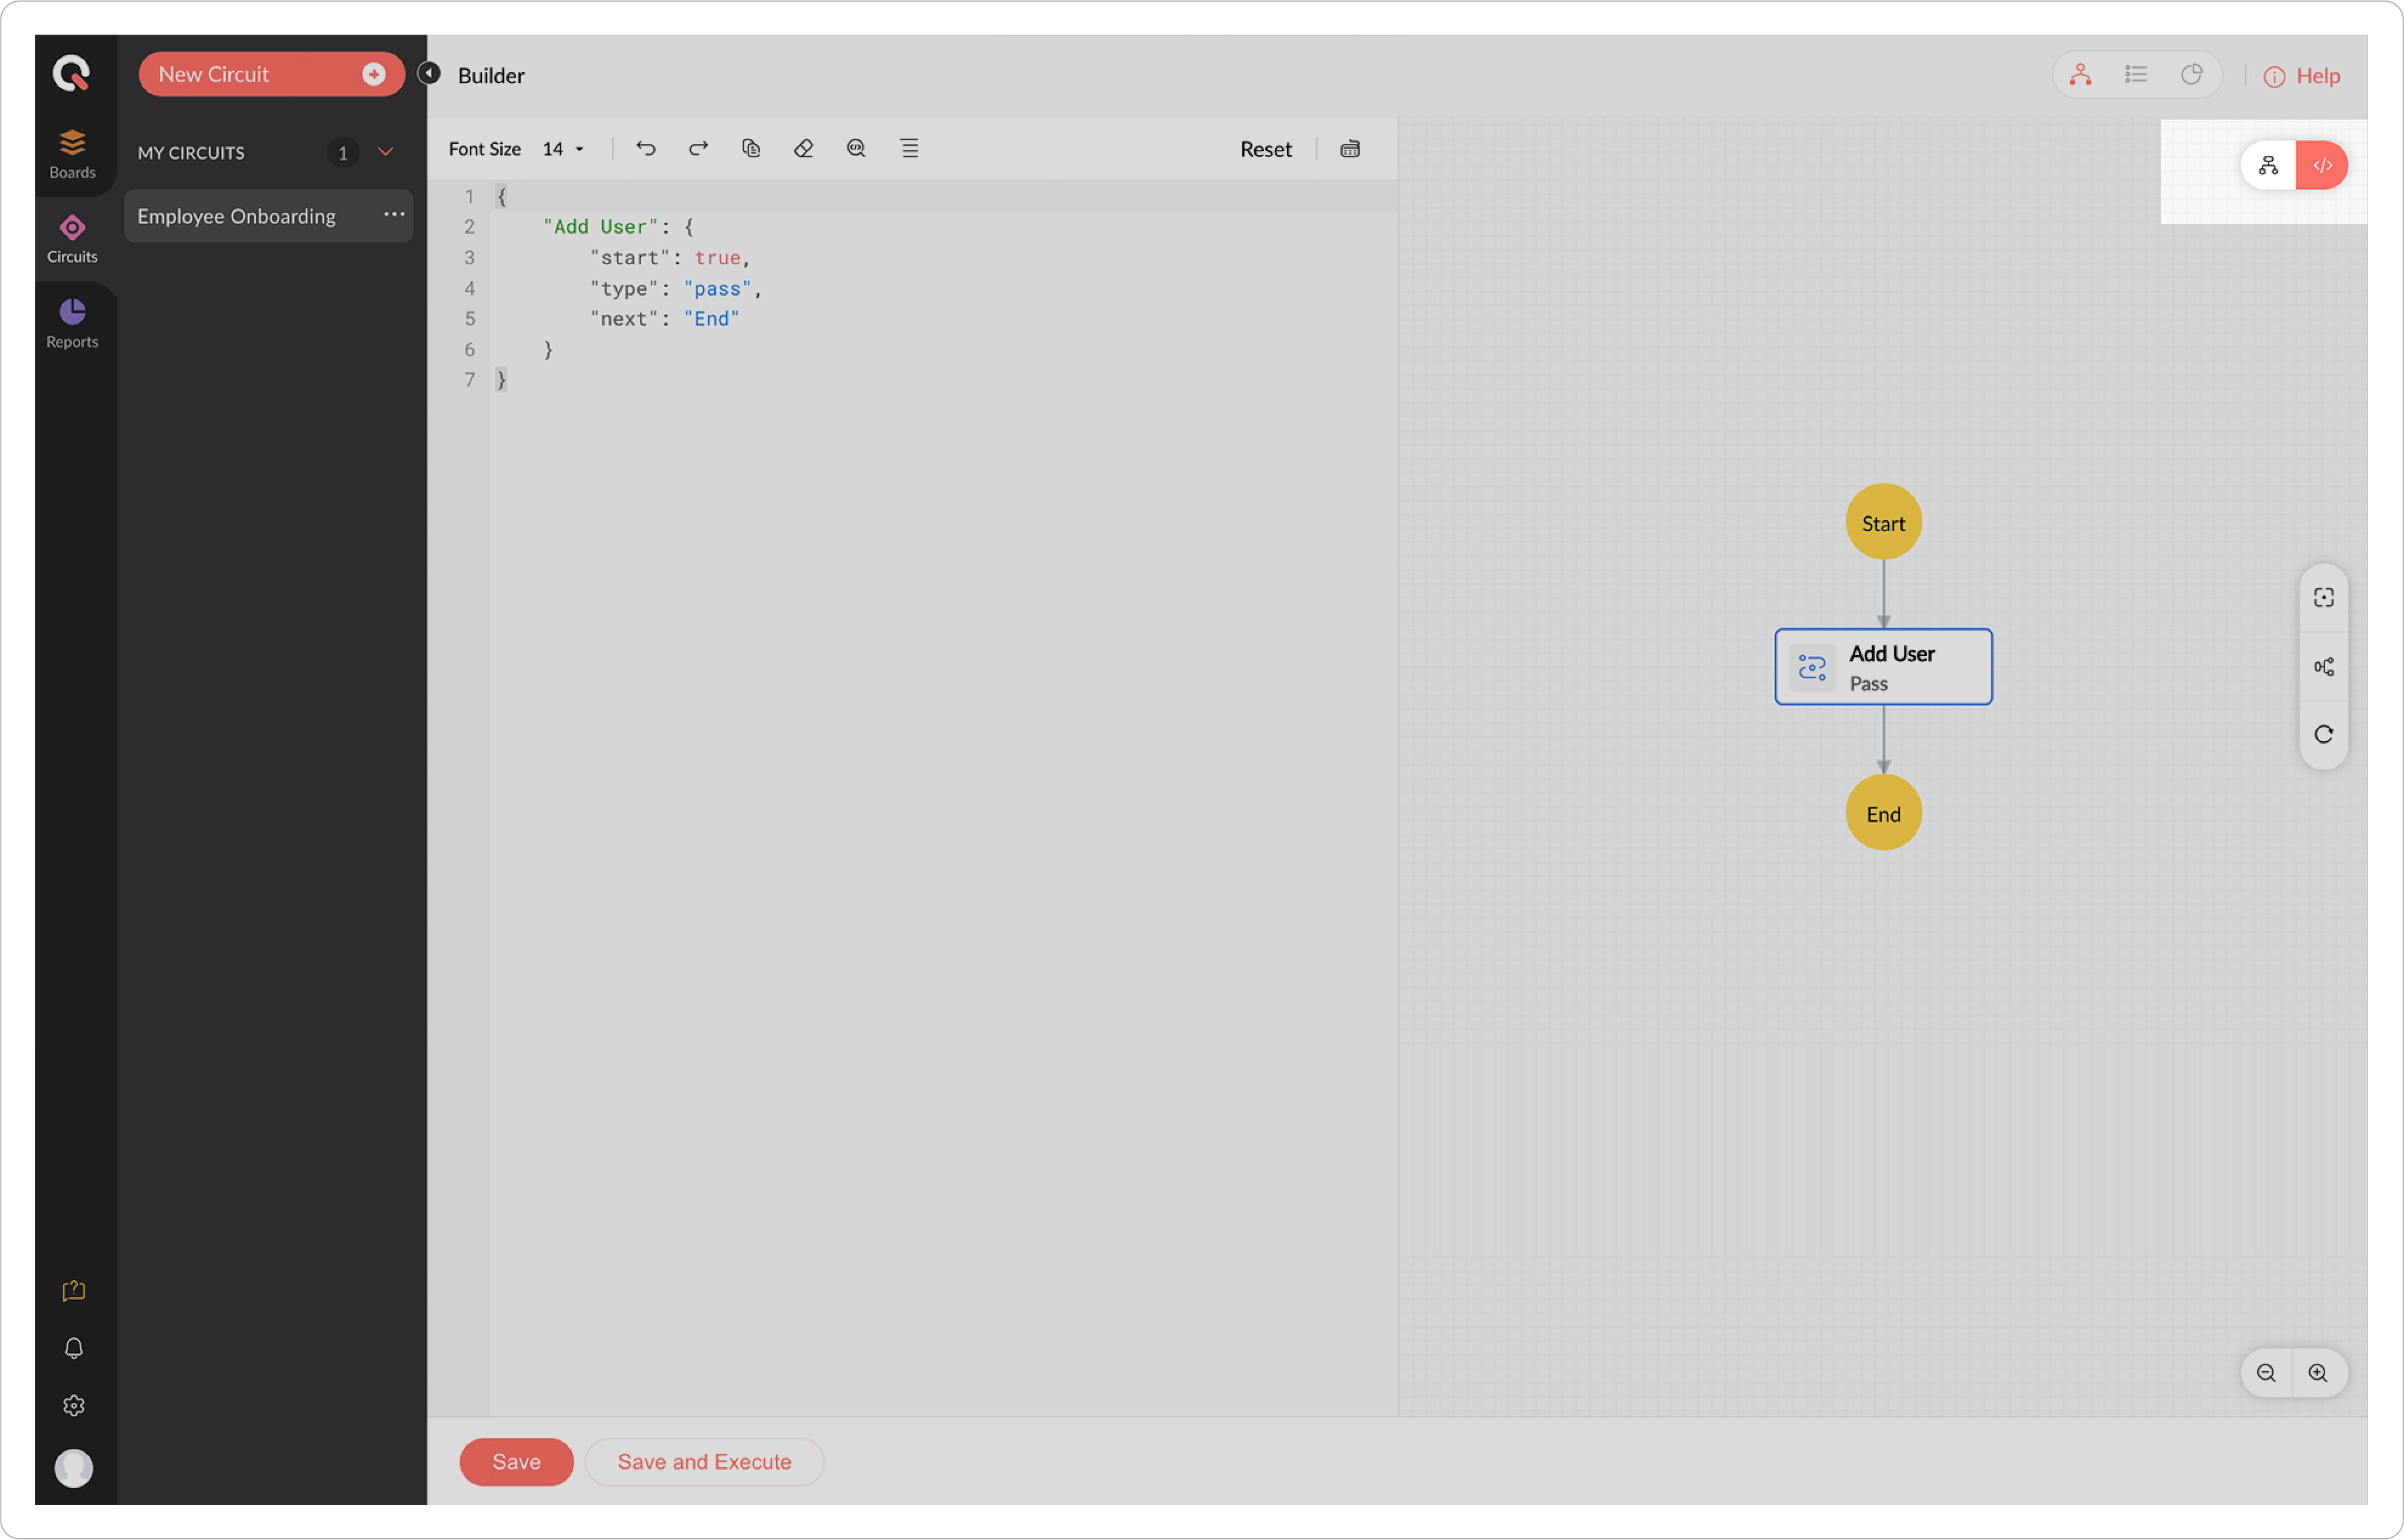Open Employee Onboarding more options menu
This screenshot has height=1540, width=2404.
(394, 215)
